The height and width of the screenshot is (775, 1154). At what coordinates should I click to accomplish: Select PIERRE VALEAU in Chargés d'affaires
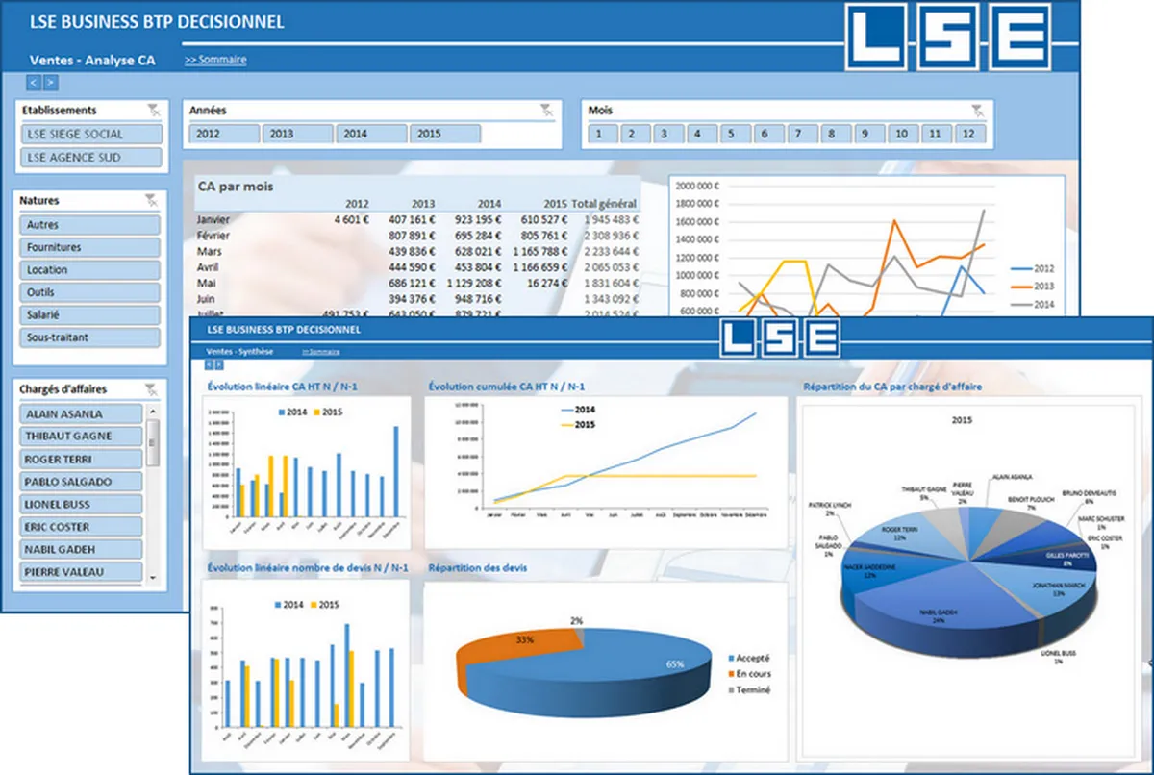click(81, 572)
